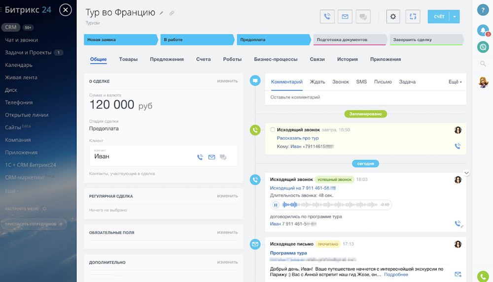Switch to Предложения tab
Screen dimensions: 493x282
click(x=167, y=59)
